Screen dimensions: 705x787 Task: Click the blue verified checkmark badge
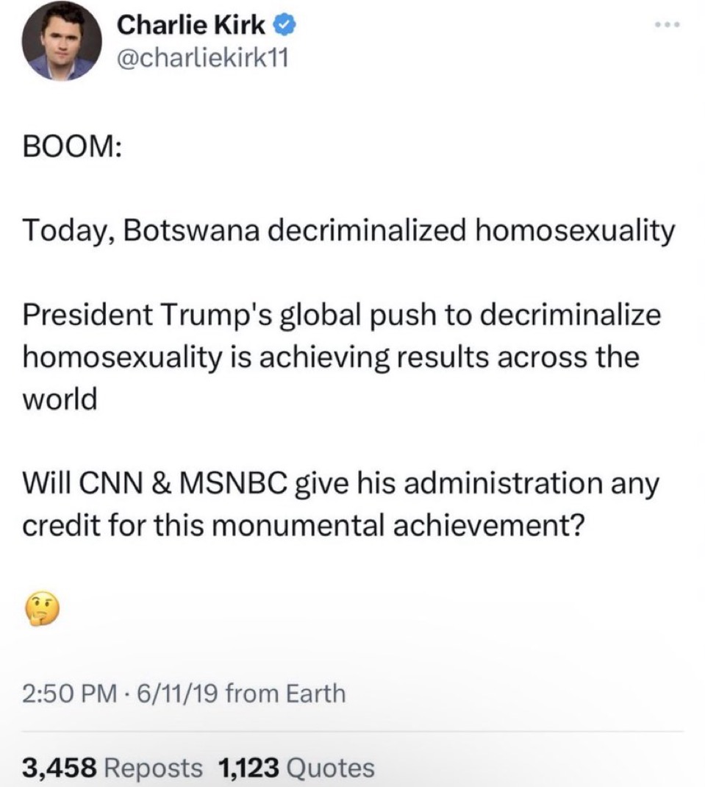coord(284,25)
